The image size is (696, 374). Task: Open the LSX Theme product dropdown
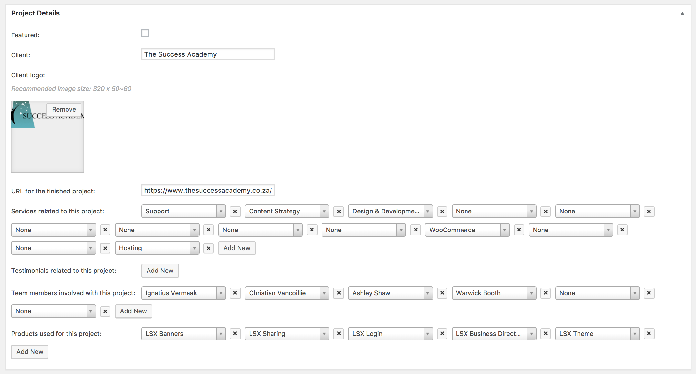tap(597, 334)
